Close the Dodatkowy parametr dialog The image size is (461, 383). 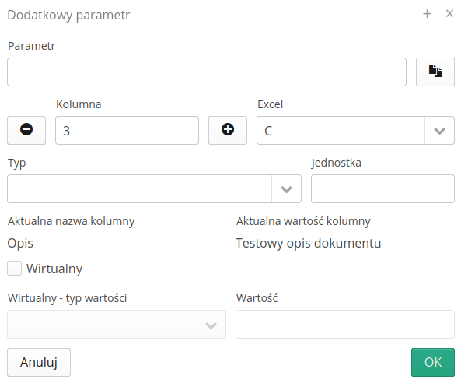(x=449, y=13)
